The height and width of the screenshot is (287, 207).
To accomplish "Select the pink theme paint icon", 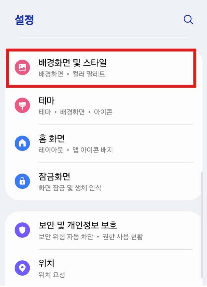I will 22,104.
